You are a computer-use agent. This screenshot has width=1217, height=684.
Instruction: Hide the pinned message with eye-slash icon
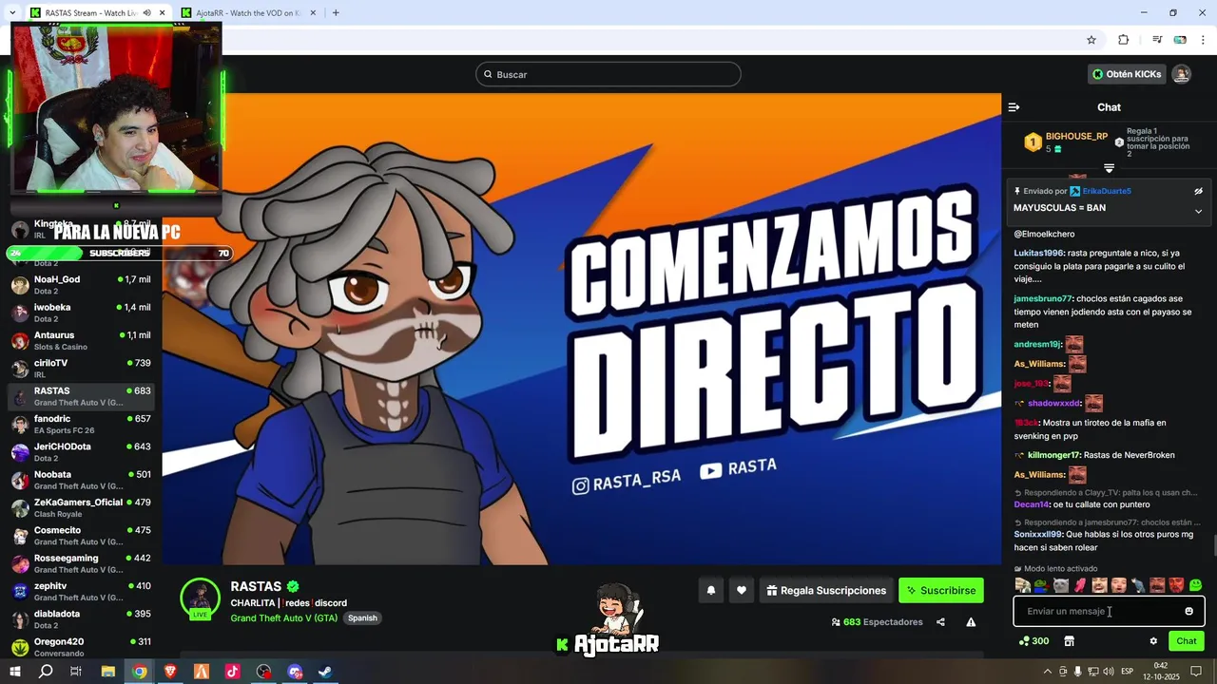[1198, 191]
